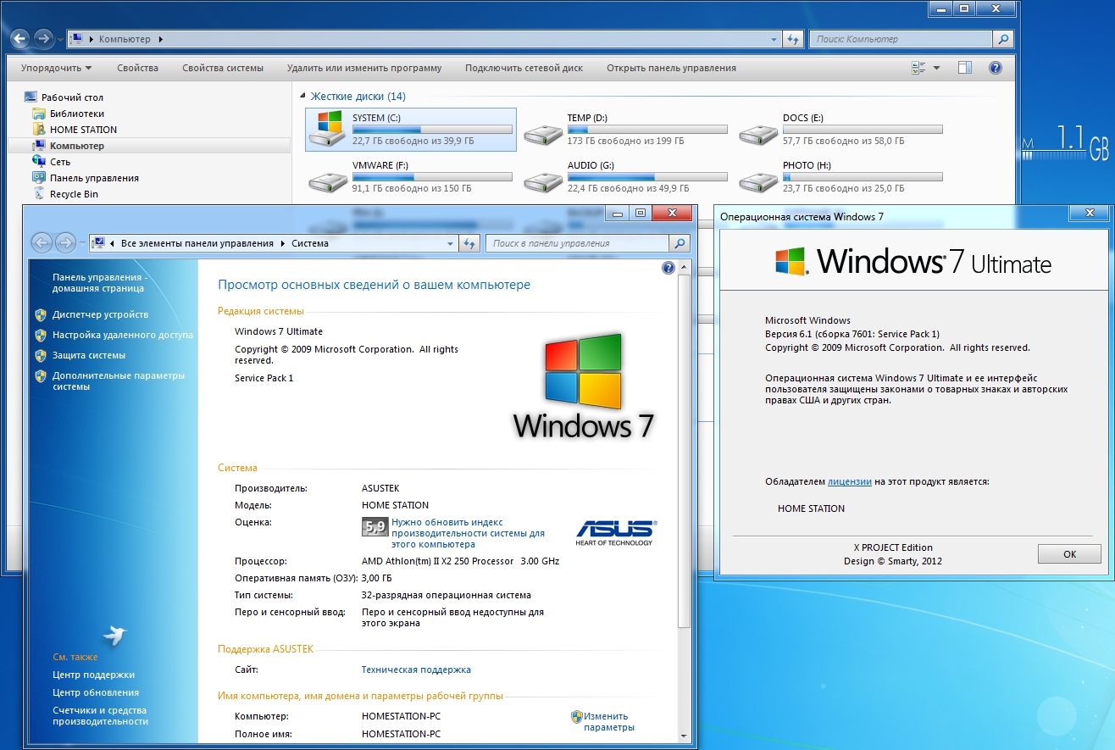Viewport: 1115px width, 750px height.
Task: Open the AUDIO (G:) drive icon
Action: point(542,182)
